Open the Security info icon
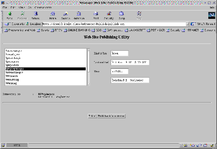 click(x=109, y=15)
